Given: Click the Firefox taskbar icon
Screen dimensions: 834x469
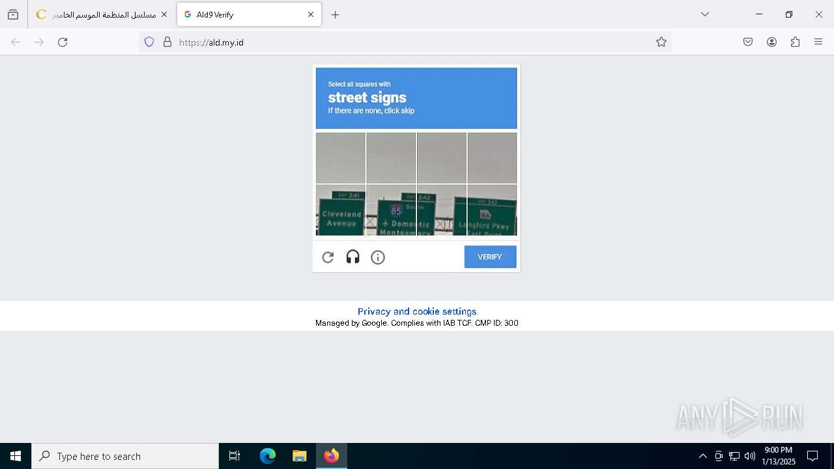Looking at the screenshot, I should tap(332, 456).
